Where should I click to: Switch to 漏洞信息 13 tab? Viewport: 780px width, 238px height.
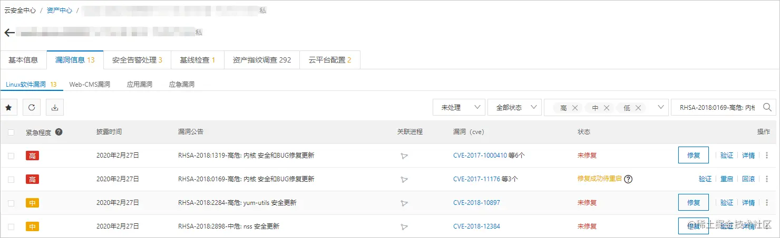click(x=75, y=60)
